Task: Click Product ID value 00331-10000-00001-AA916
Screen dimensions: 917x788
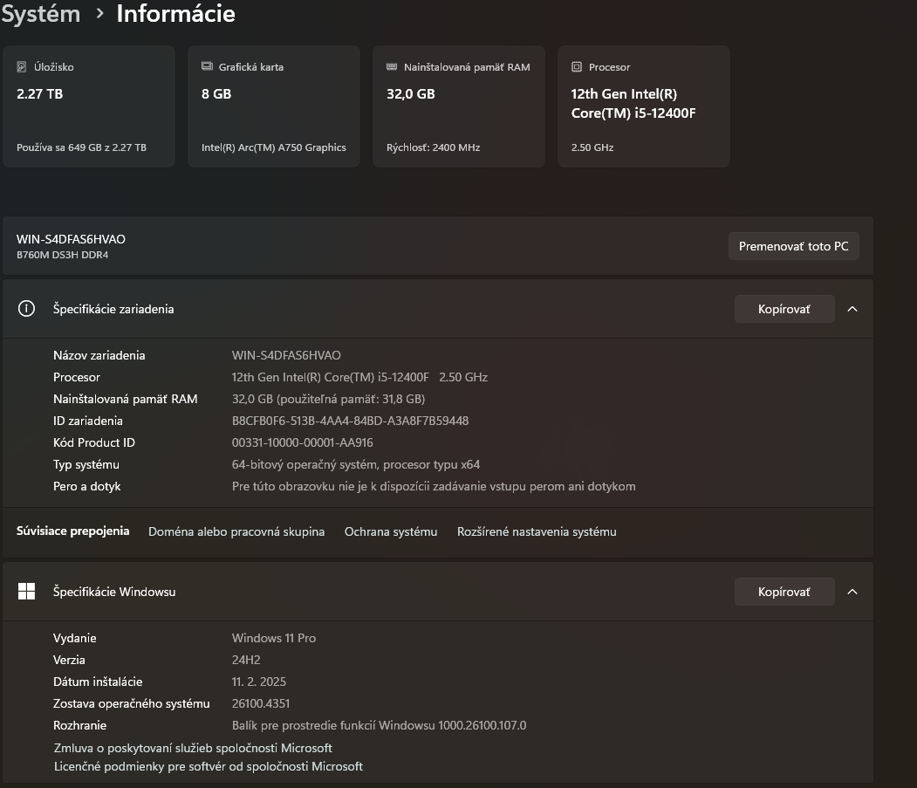Action: (x=303, y=442)
